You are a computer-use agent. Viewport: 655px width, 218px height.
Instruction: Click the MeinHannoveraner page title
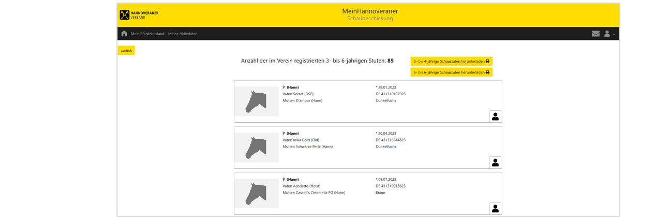(x=370, y=11)
